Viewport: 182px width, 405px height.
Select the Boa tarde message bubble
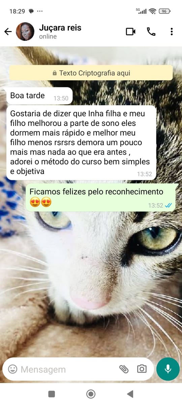point(39,96)
